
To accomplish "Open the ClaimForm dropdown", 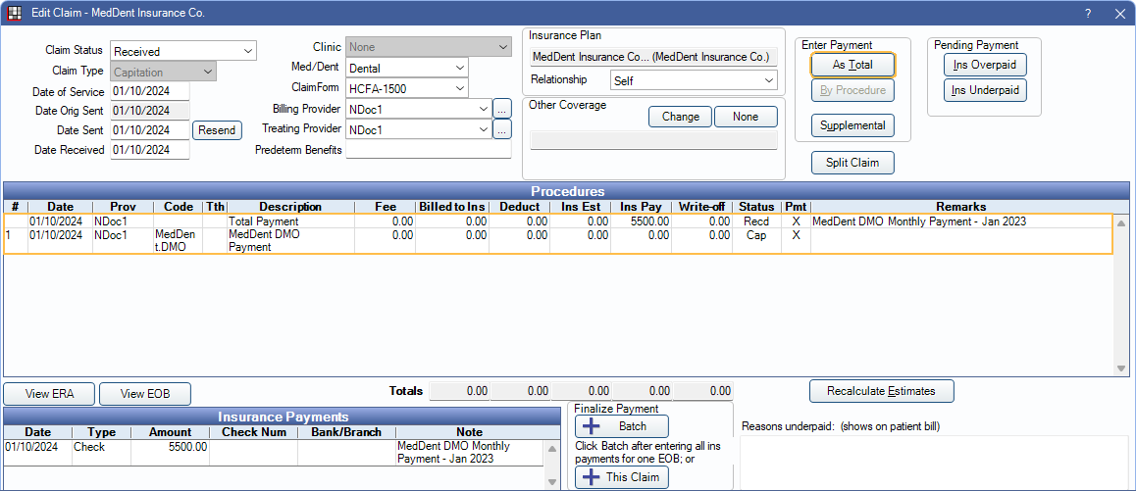I will [407, 88].
